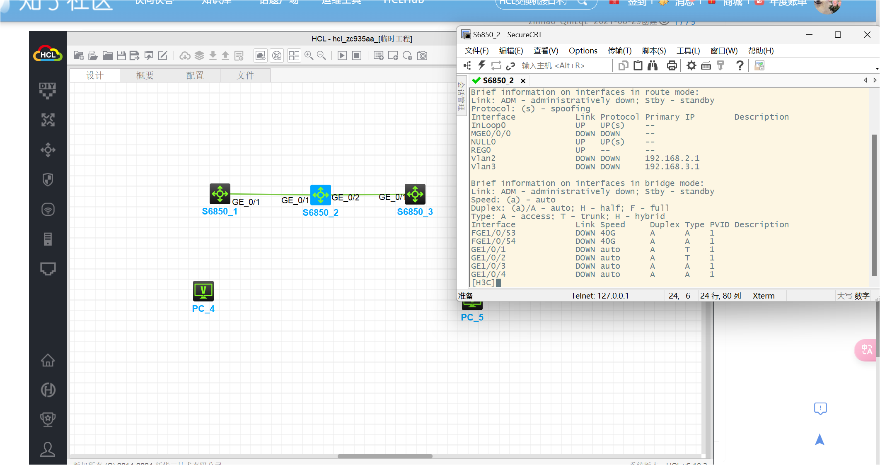Viewport: 880px width, 465px height.
Task: Expand SecureCRT toolbar overflow arrow
Action: [877, 69]
